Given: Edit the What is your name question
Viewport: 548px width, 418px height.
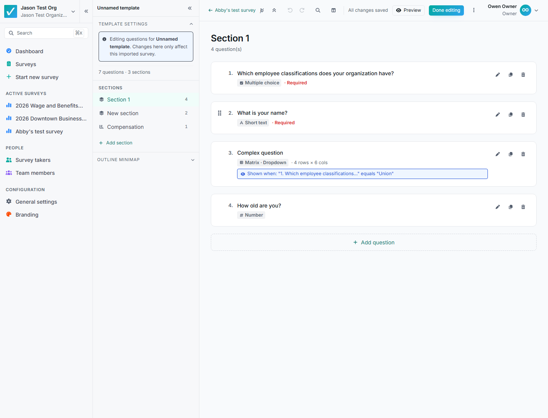Looking at the screenshot, I should [x=497, y=114].
